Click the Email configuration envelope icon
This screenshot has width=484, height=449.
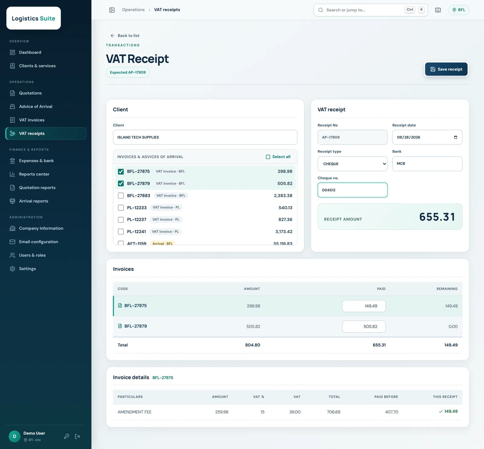[x=12, y=242]
